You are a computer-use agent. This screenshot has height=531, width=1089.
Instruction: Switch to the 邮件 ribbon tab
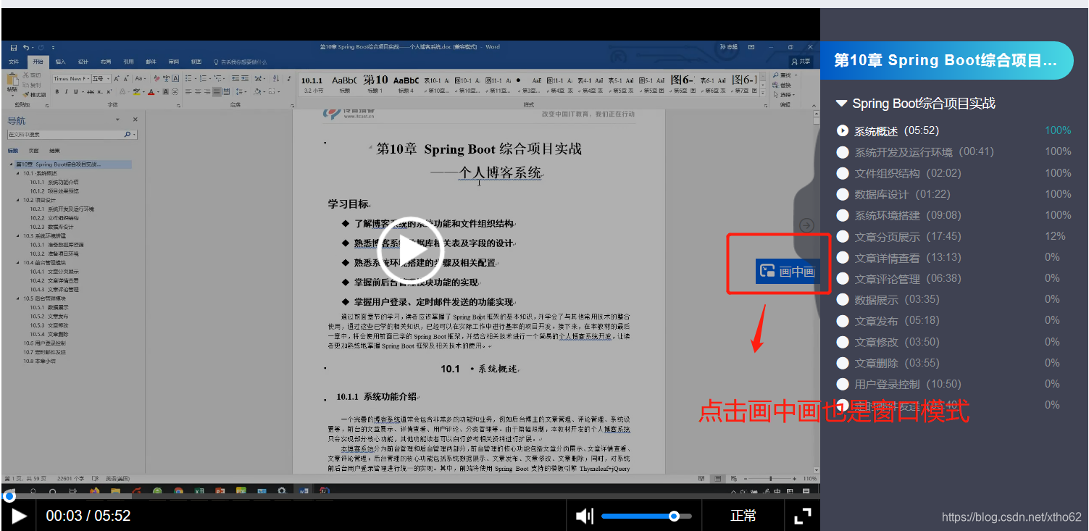151,62
